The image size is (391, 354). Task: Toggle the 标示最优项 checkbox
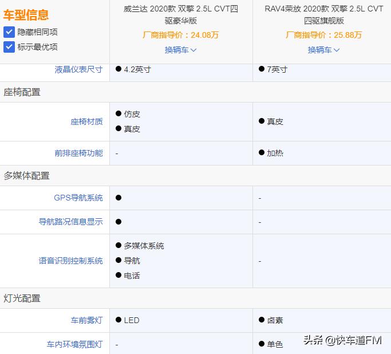pyautogui.click(x=9, y=47)
